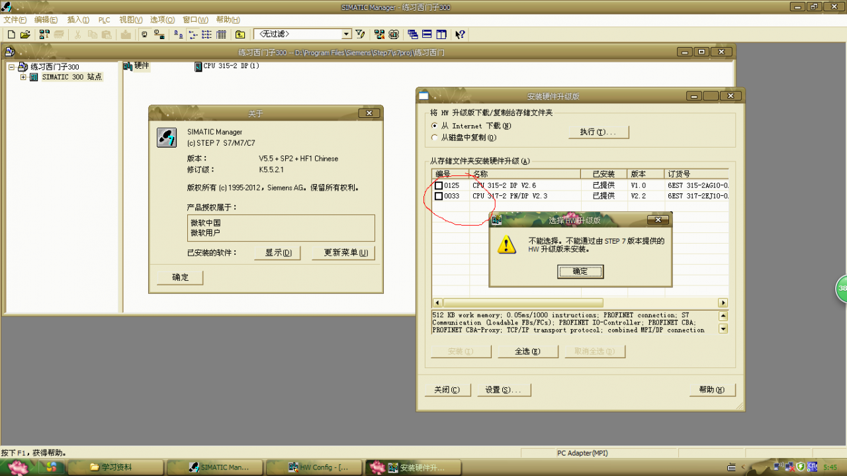Click the Copy toolbar icon
The width and height of the screenshot is (847, 476).
93,34
